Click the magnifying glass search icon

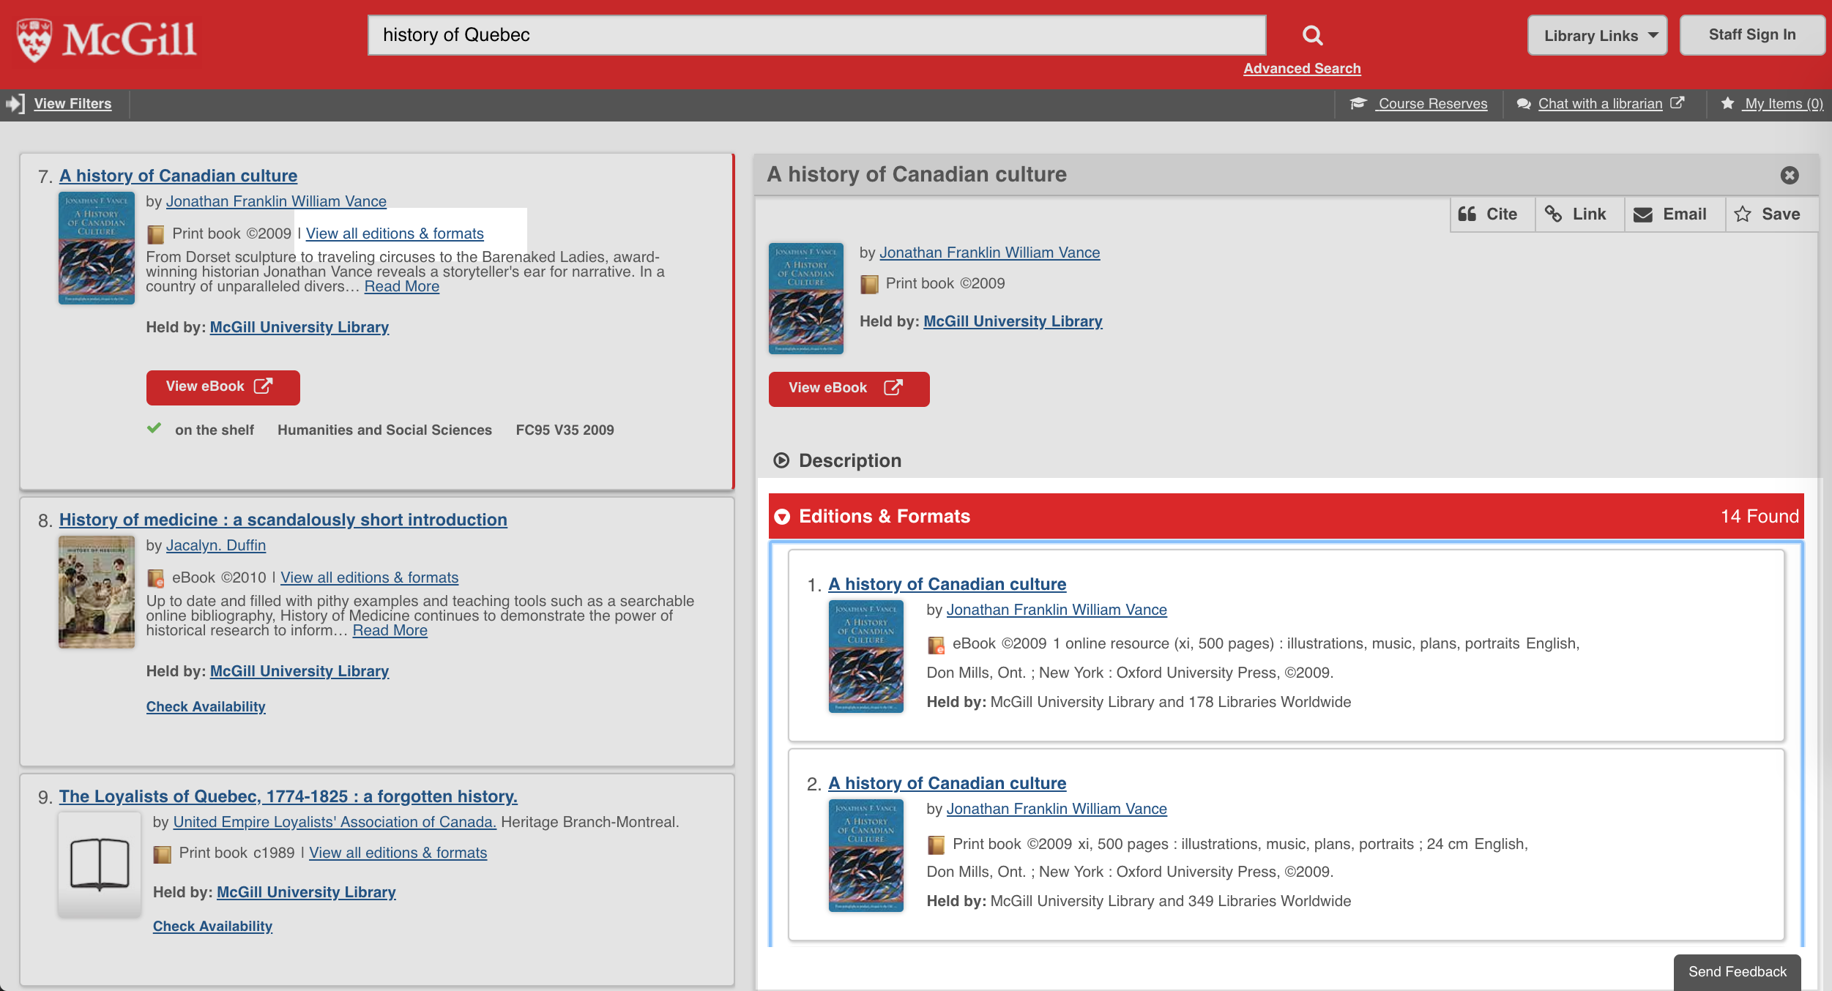(1312, 35)
